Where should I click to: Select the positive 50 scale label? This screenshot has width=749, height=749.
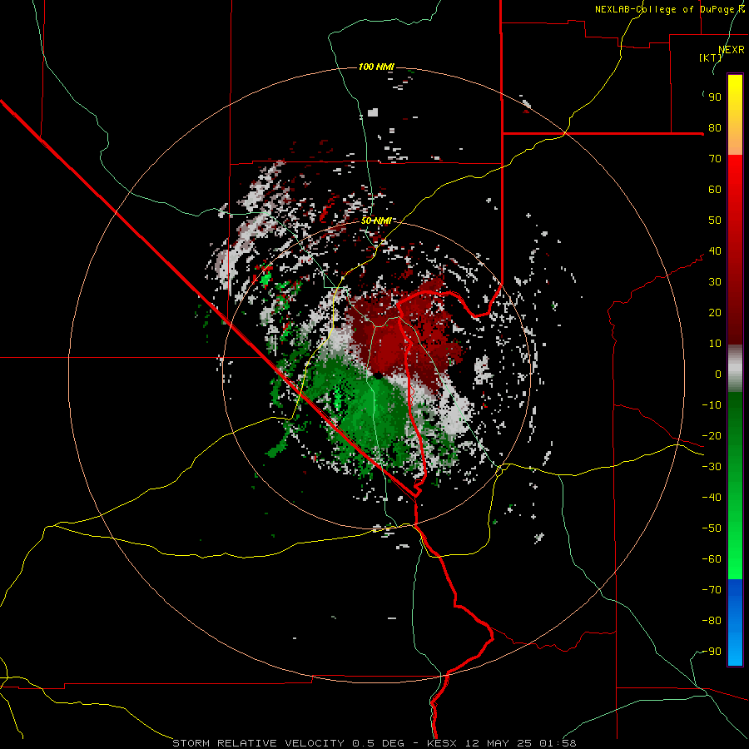[x=715, y=221]
